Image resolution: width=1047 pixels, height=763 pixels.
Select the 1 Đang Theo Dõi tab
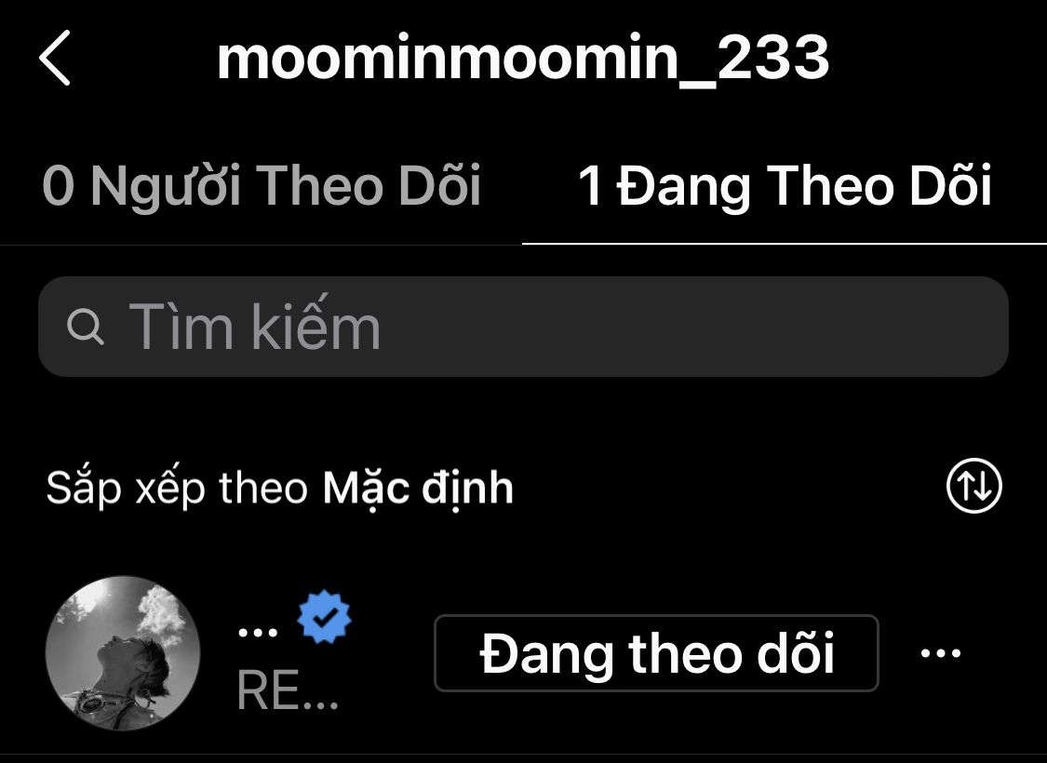tap(785, 185)
